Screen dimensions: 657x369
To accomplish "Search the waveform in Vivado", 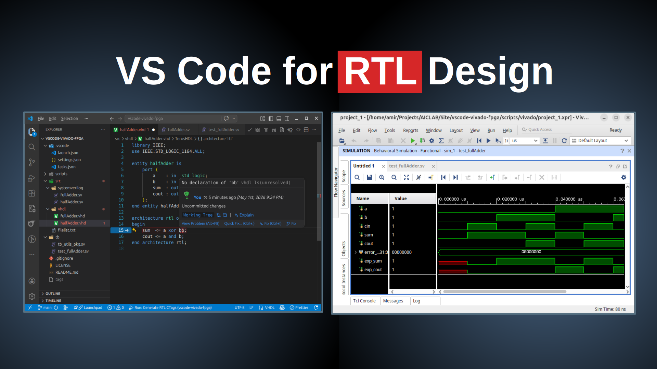I will tap(357, 177).
